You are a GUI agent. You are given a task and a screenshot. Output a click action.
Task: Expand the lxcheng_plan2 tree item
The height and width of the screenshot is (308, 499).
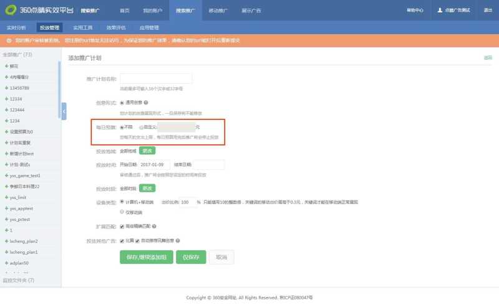click(x=6, y=241)
